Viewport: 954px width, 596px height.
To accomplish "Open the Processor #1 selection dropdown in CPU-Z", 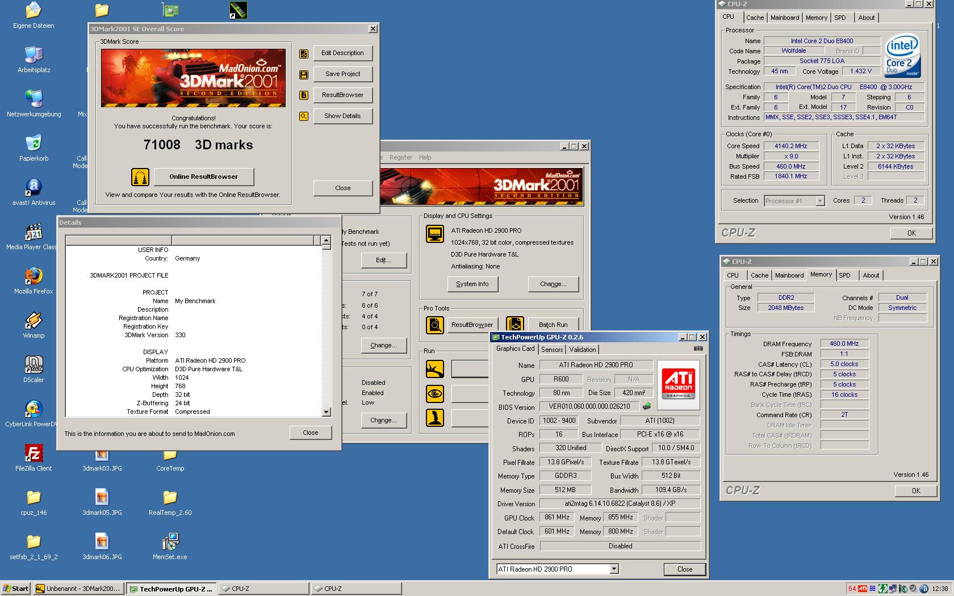I will (819, 201).
